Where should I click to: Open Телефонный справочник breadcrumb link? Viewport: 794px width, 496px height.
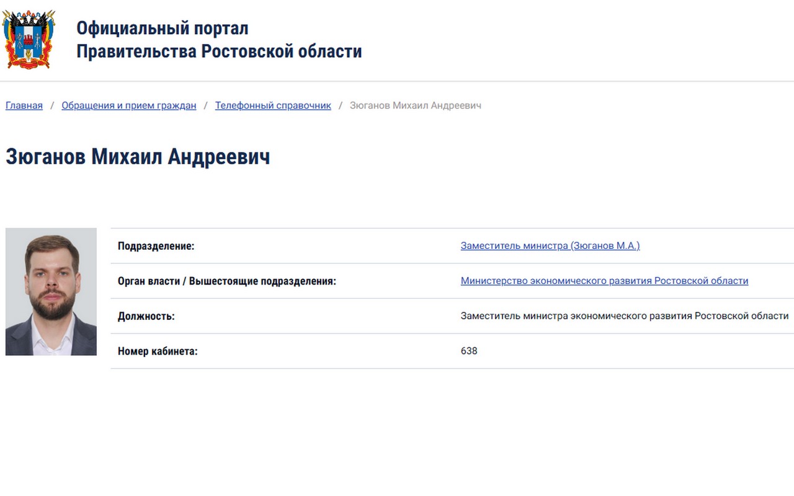pos(273,105)
